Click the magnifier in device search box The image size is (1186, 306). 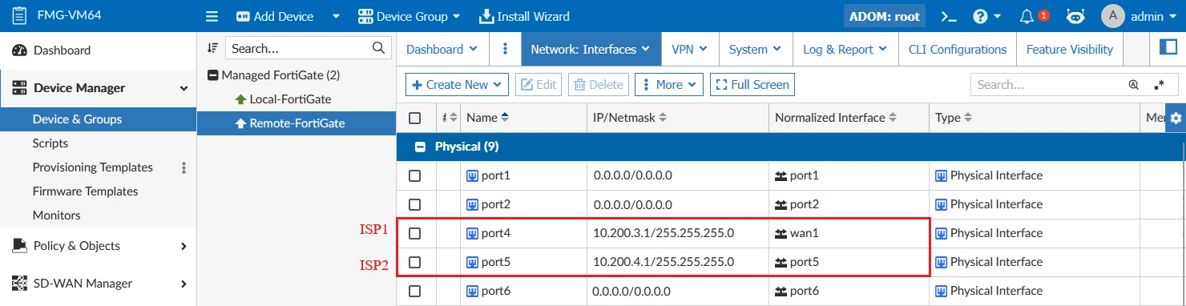pos(379,48)
